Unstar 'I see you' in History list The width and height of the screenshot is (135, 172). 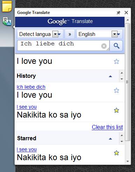pos(117,110)
